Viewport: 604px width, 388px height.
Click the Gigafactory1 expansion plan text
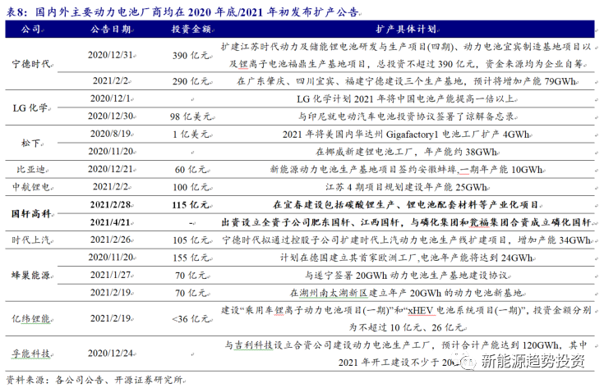click(x=407, y=135)
